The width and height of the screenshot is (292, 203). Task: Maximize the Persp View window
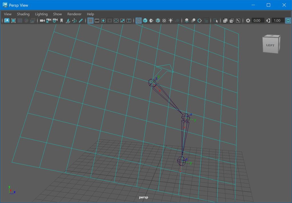click(268, 5)
